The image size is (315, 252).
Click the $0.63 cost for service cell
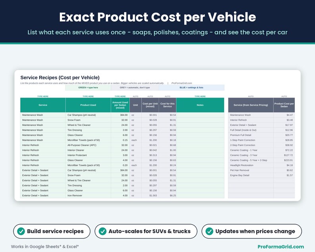point(167,160)
